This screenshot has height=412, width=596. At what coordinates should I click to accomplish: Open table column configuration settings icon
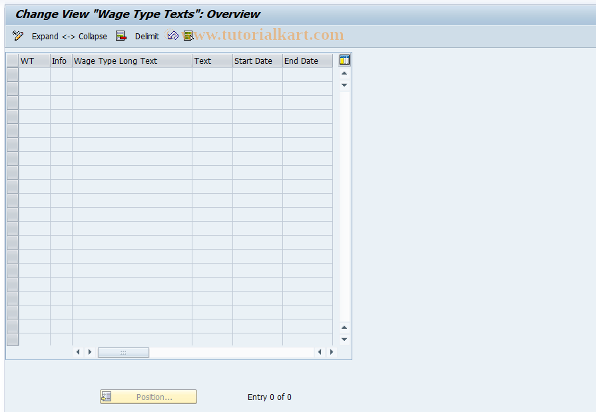click(344, 60)
